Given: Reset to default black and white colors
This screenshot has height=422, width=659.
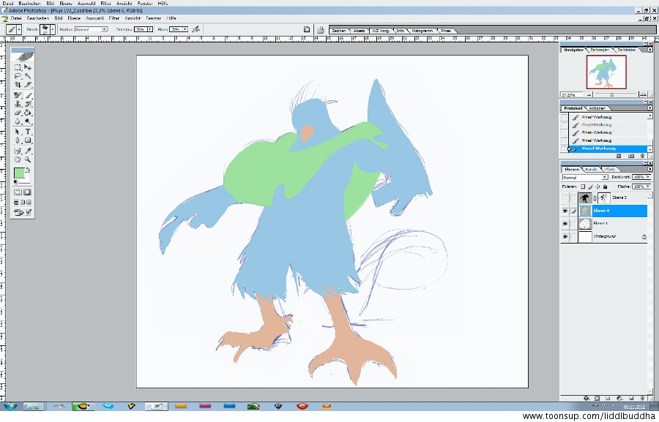Looking at the screenshot, I should [x=15, y=181].
